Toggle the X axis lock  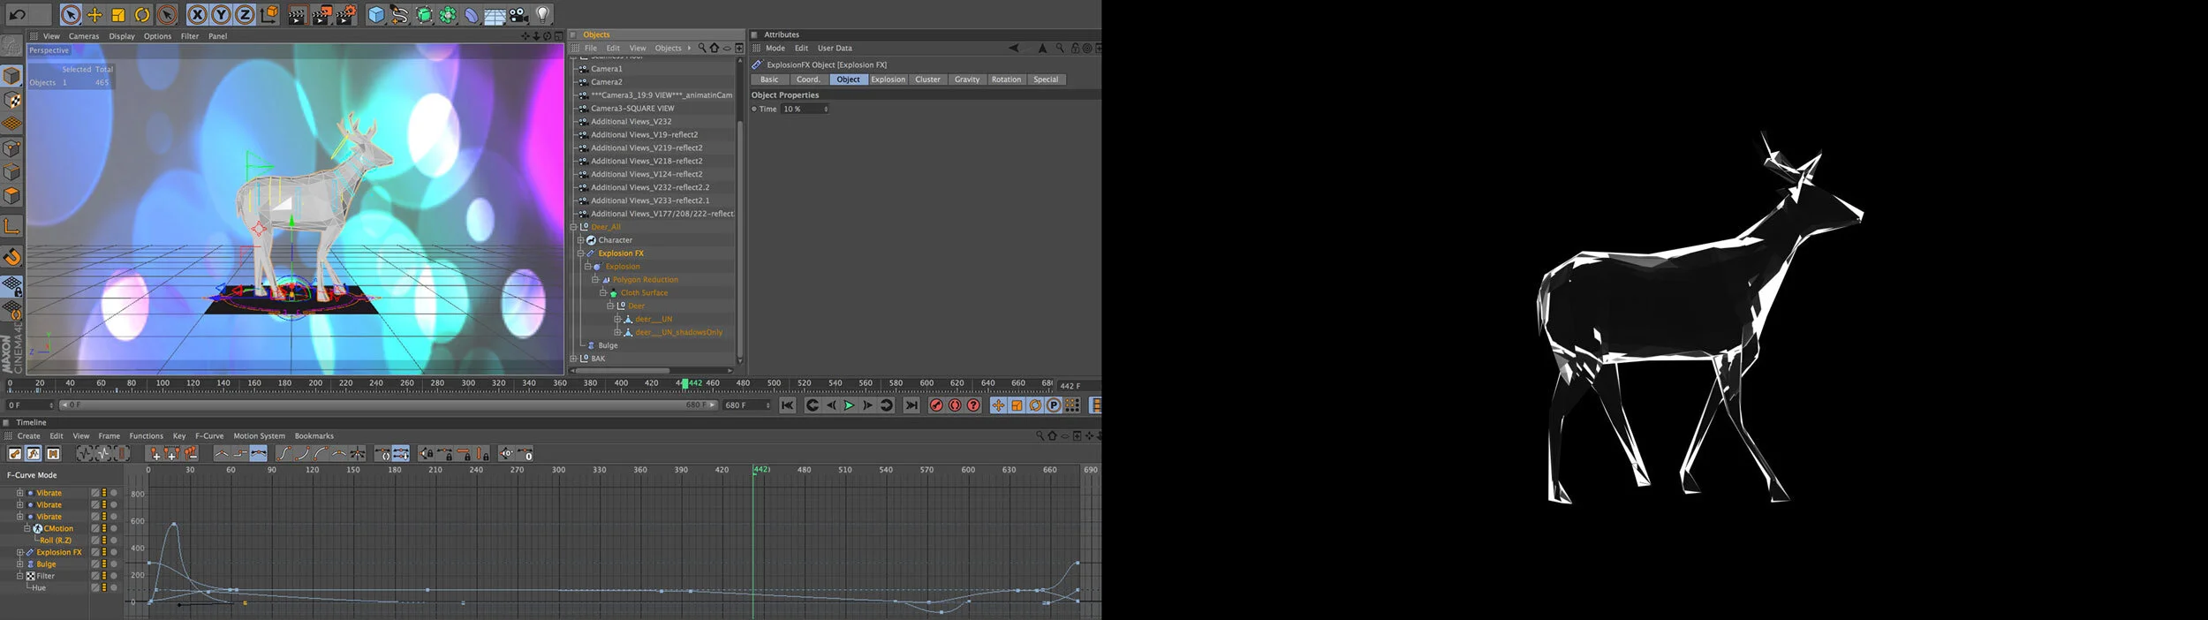[197, 14]
